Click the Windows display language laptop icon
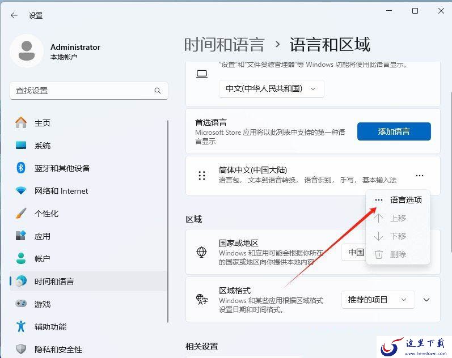Viewport: 452px width, 358px height. point(202,74)
